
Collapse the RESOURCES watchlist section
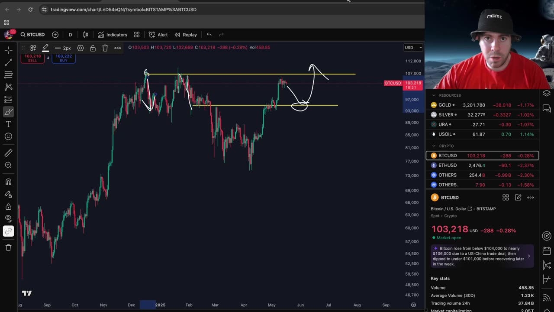[433, 95]
